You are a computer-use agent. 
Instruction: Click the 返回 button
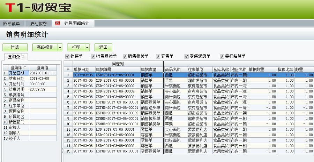click(103, 48)
